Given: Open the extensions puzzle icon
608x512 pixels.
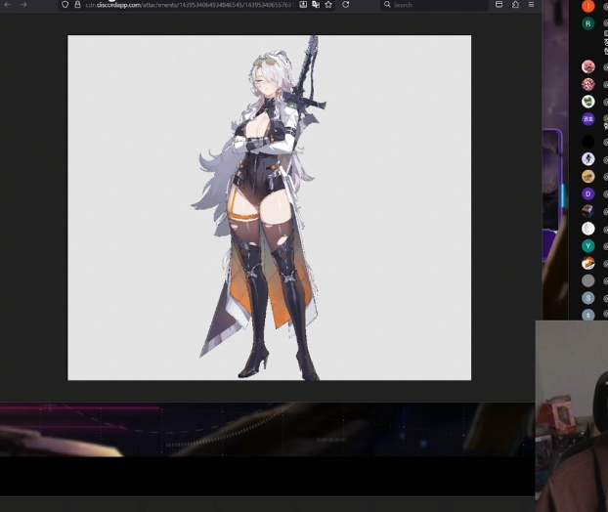Looking at the screenshot, I should (x=515, y=5).
